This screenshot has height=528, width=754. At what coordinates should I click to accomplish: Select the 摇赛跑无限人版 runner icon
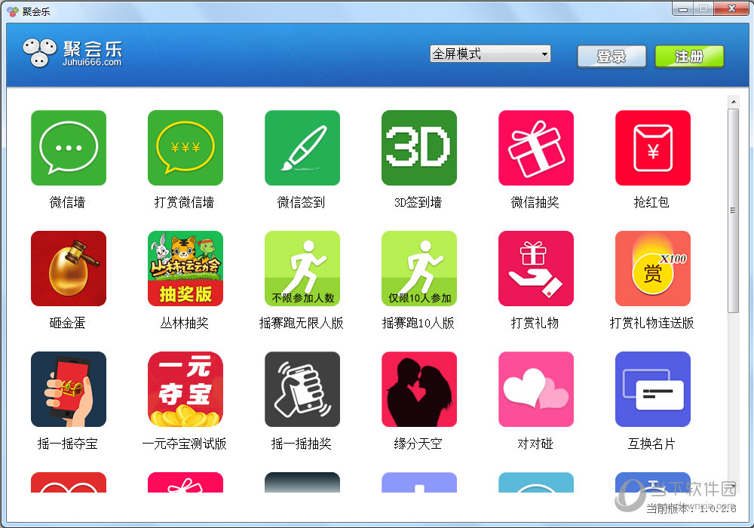302,269
